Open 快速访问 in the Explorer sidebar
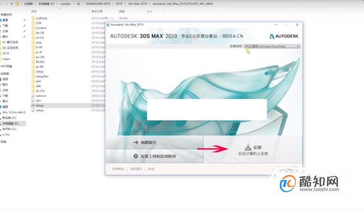 pyautogui.click(x=6, y=15)
